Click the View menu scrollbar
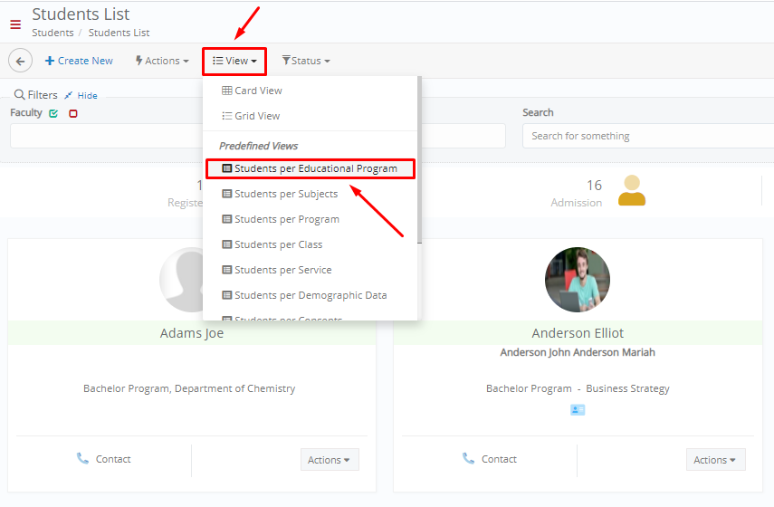 (419, 160)
